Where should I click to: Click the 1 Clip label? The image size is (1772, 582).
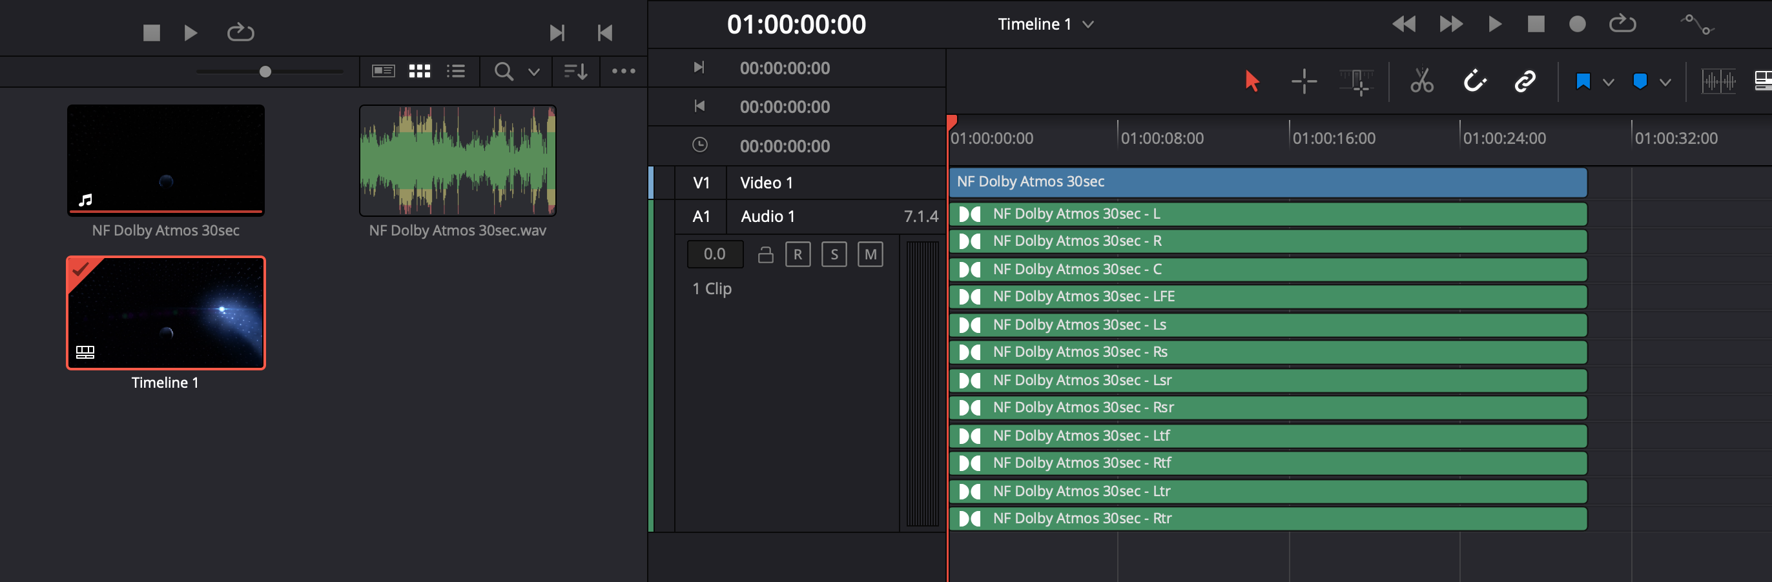(x=712, y=288)
